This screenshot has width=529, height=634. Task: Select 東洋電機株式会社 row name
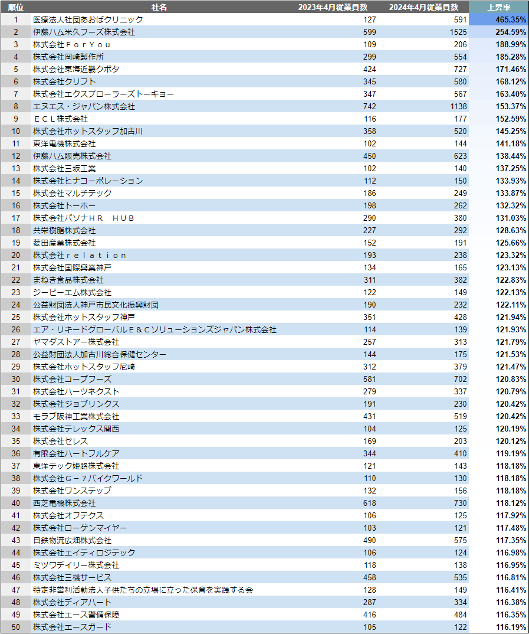pyautogui.click(x=64, y=143)
